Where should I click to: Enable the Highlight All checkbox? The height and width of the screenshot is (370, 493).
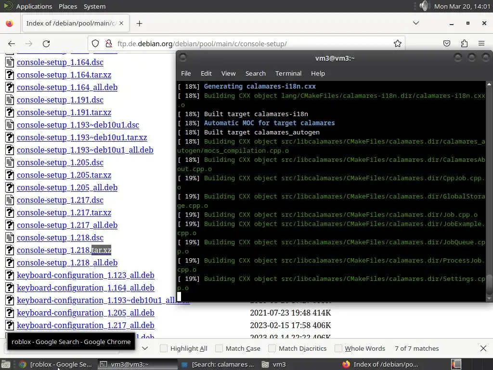coord(164,348)
